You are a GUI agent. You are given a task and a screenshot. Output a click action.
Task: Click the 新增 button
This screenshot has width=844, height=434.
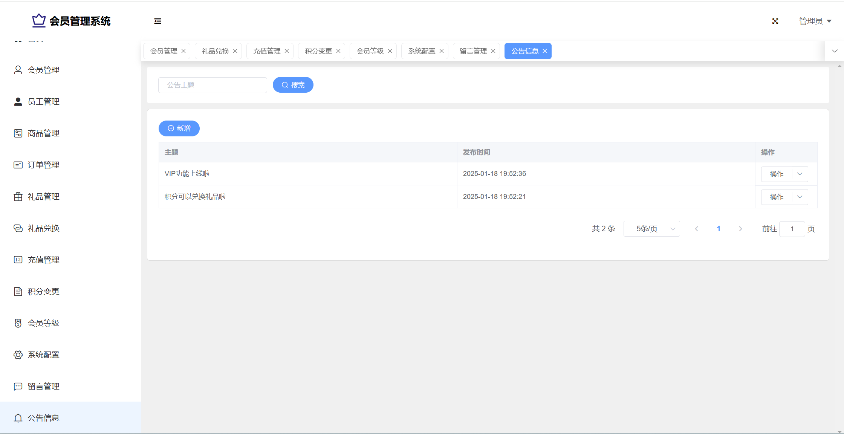tap(179, 128)
